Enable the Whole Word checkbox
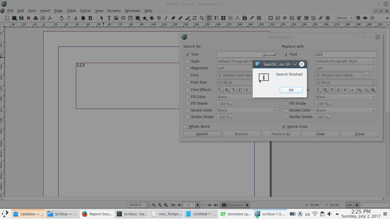390x219 pixels. click(x=185, y=127)
